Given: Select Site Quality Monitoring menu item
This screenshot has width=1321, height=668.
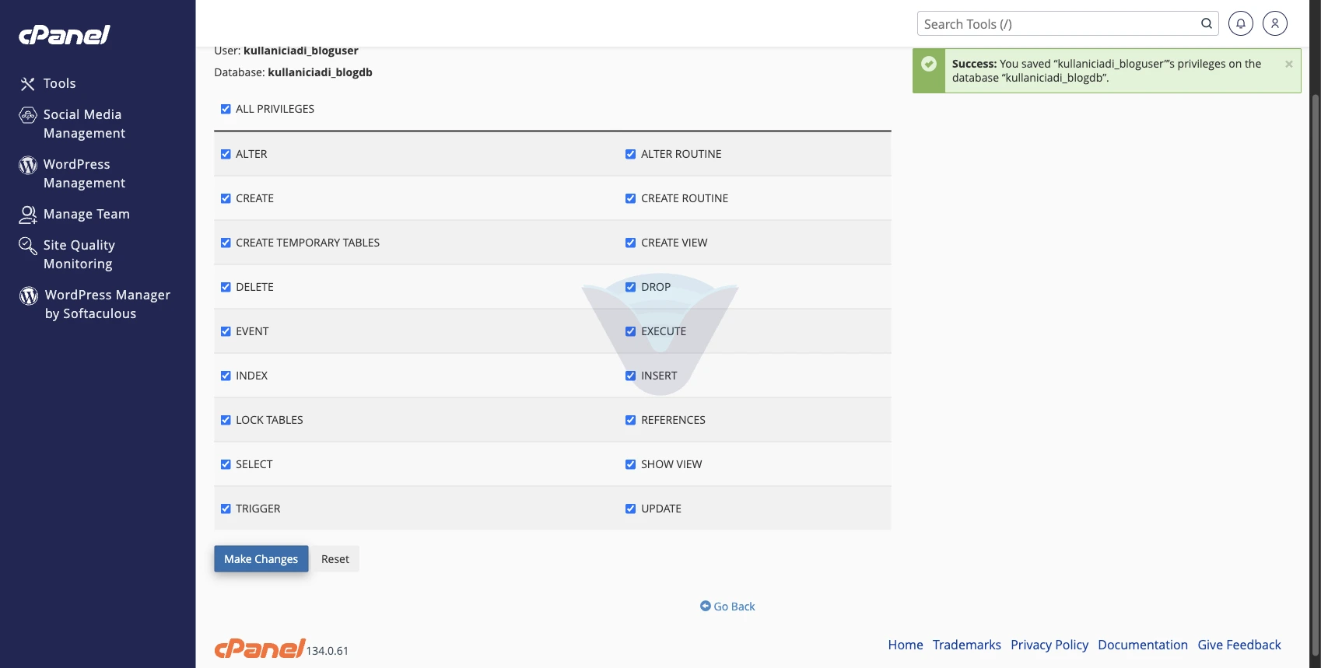Looking at the screenshot, I should pyautogui.click(x=79, y=254).
